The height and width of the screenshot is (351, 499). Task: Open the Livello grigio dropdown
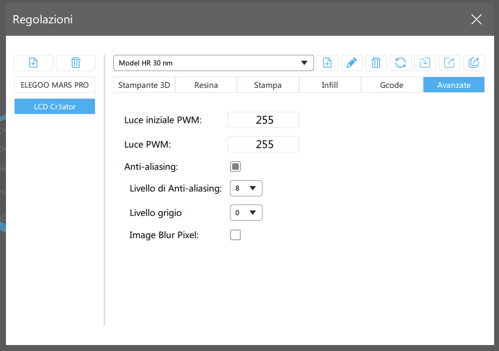click(246, 213)
